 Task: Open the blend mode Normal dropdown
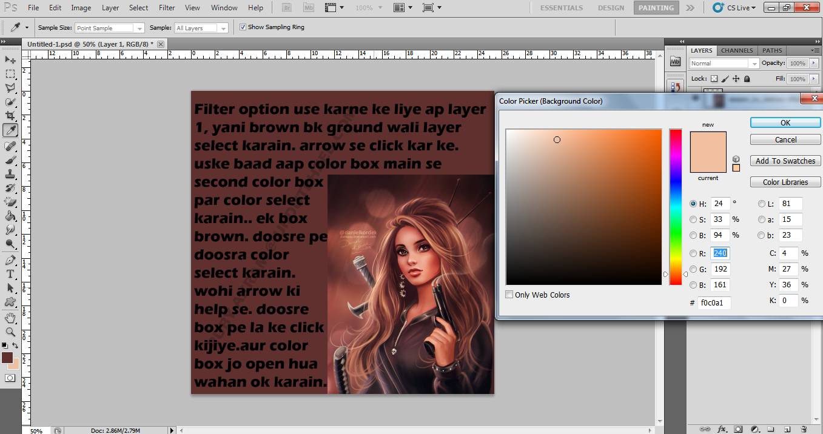pyautogui.click(x=724, y=63)
